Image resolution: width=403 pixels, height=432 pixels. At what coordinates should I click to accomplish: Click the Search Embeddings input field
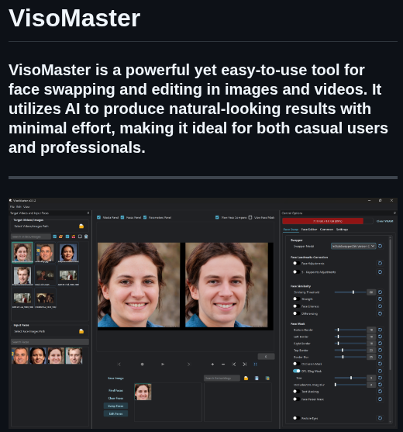pos(222,378)
